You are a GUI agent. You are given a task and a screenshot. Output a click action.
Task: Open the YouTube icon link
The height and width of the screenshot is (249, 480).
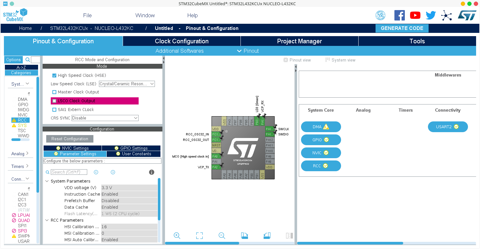coord(415,15)
